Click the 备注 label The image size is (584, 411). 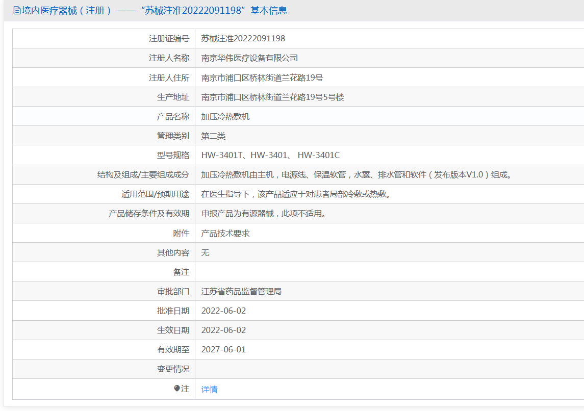click(182, 272)
